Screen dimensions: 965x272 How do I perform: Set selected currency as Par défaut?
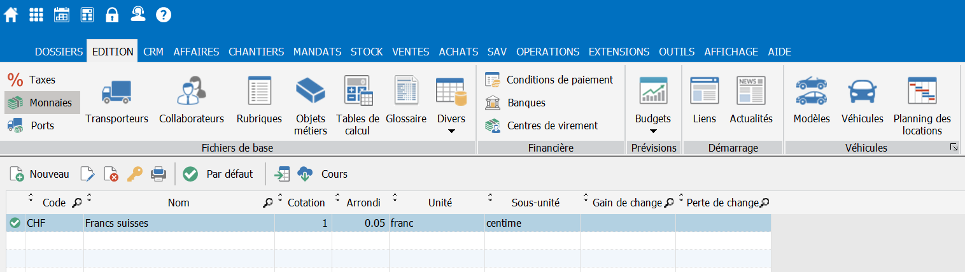[218, 174]
